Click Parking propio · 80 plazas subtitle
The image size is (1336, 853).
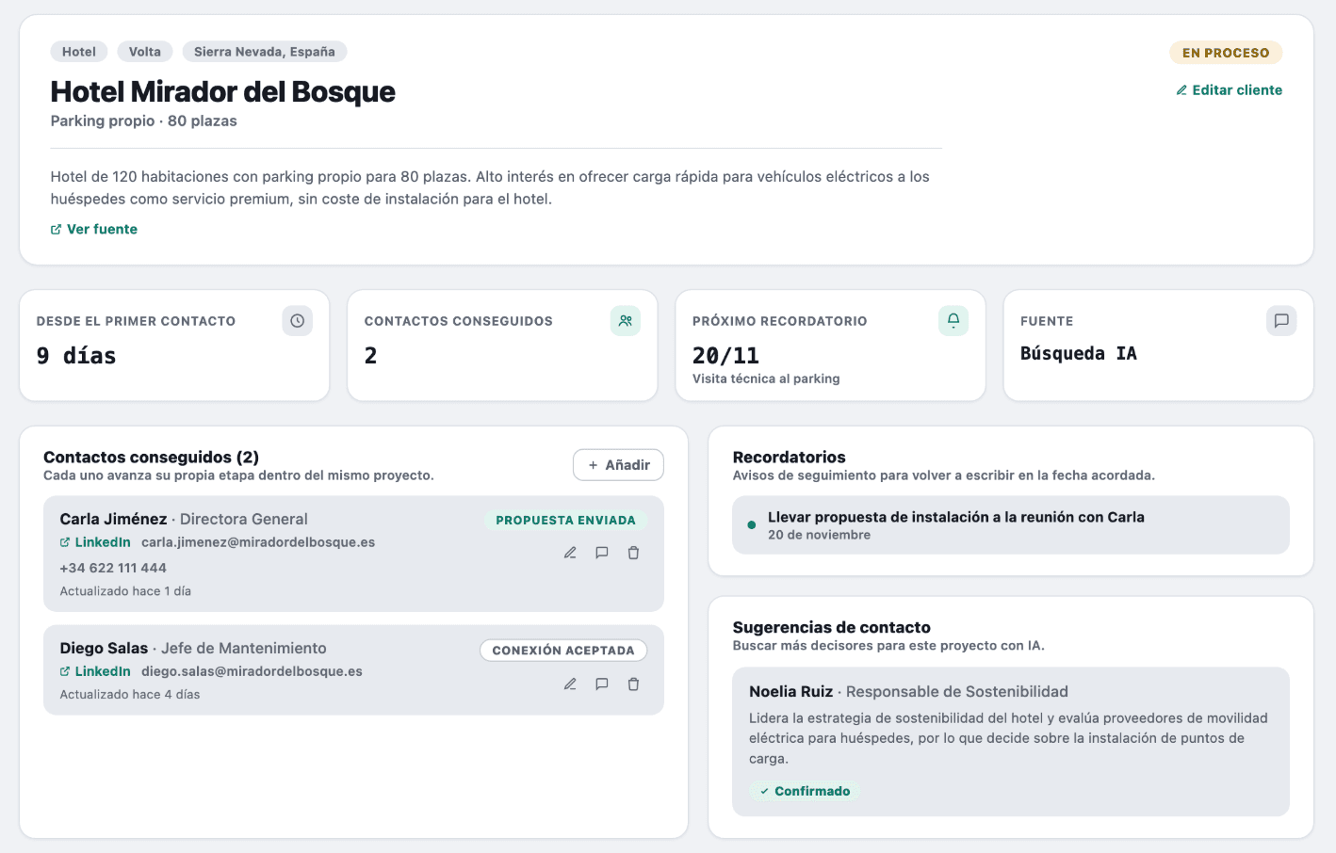pos(143,121)
